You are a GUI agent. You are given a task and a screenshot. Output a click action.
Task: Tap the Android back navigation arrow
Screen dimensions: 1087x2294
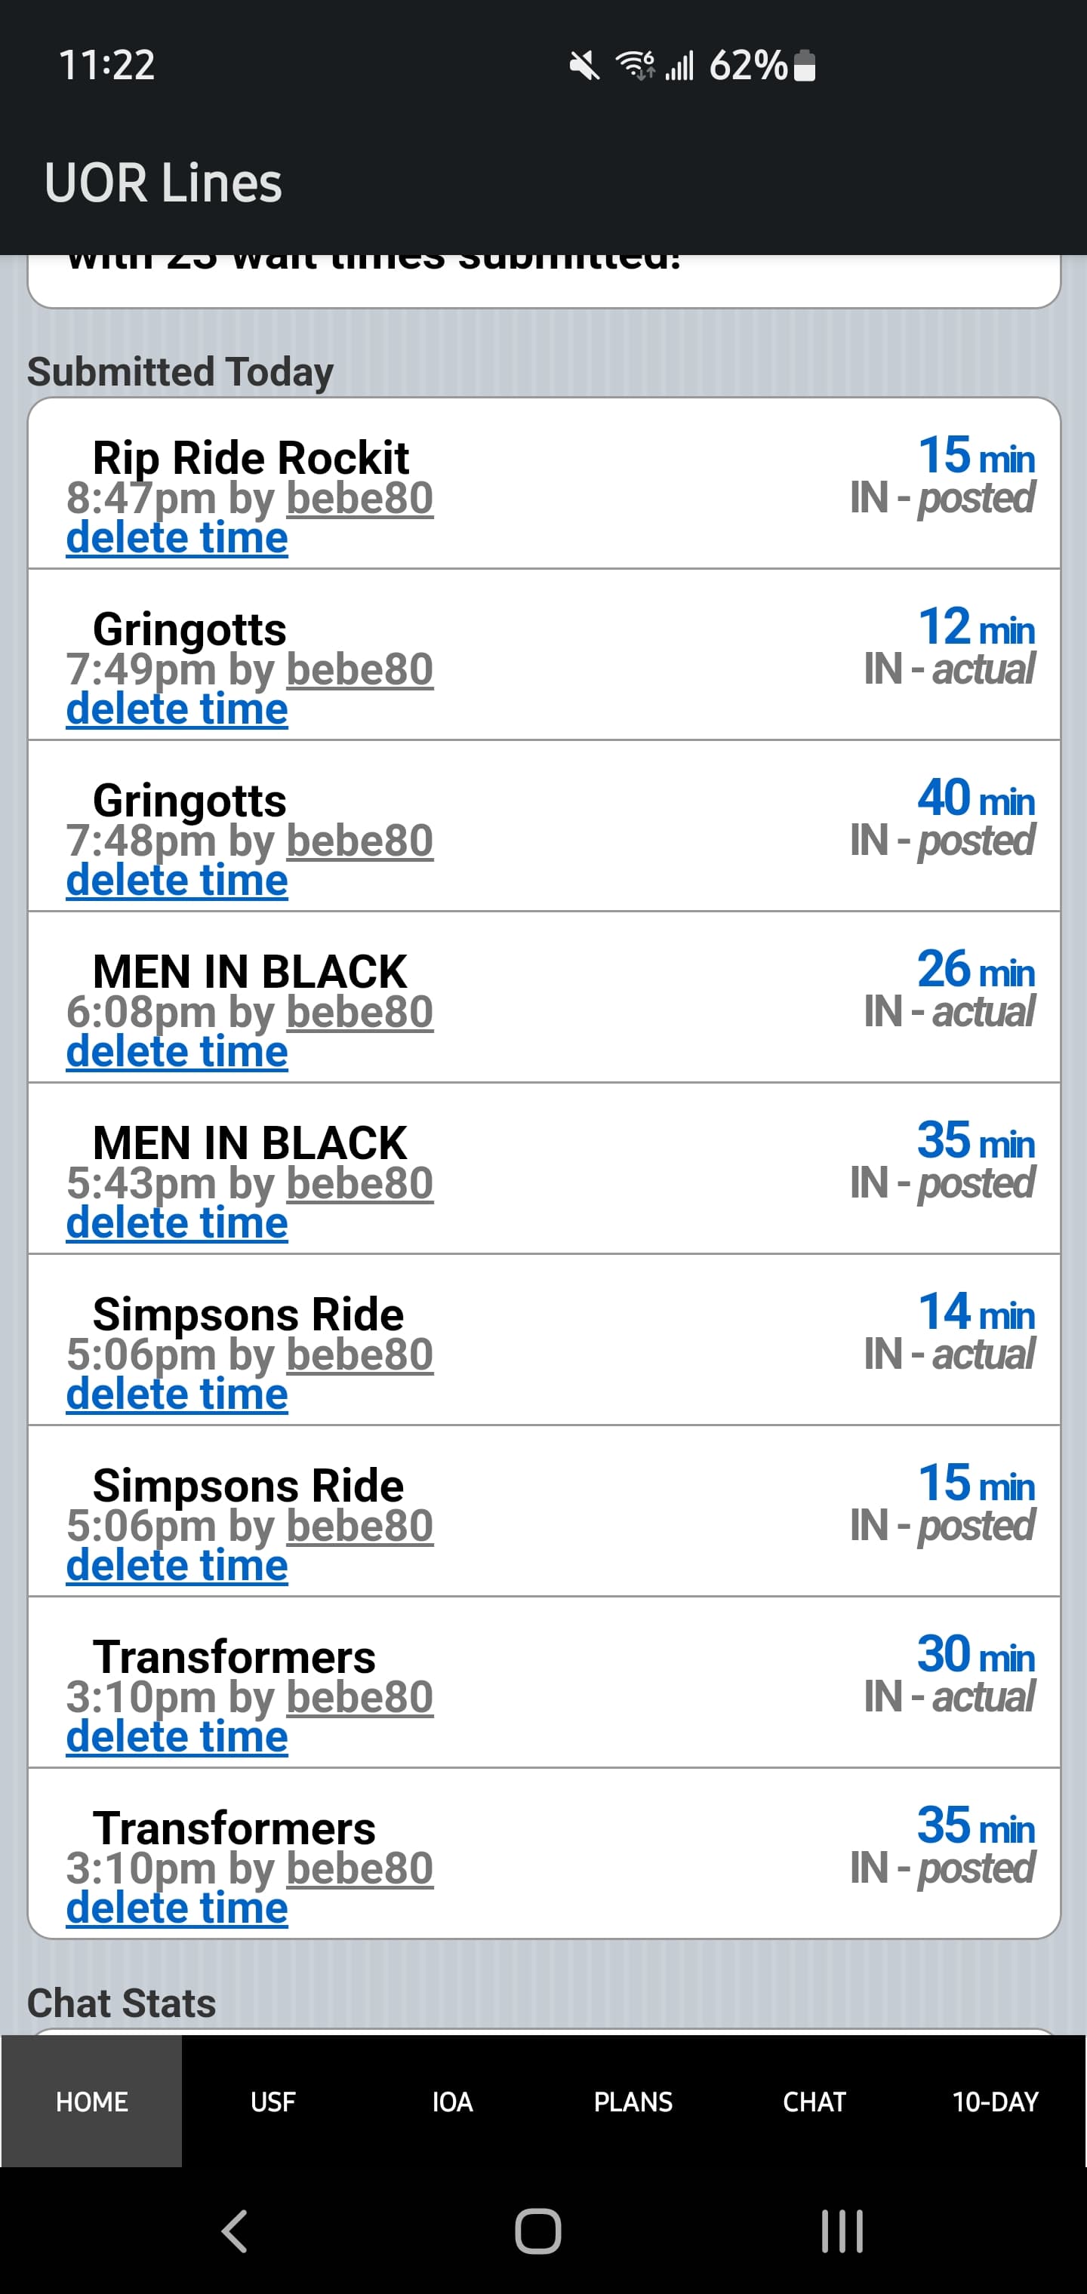click(x=234, y=2231)
